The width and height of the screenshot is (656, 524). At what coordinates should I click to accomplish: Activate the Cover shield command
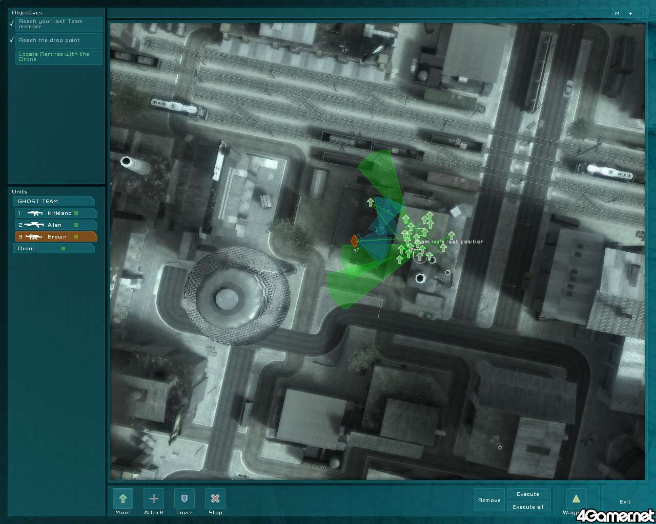click(x=184, y=498)
